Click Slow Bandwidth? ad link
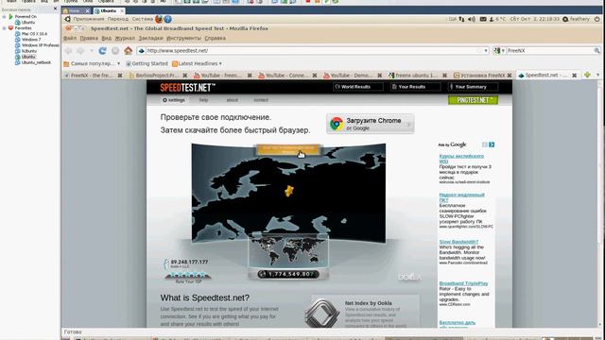 pyautogui.click(x=458, y=242)
